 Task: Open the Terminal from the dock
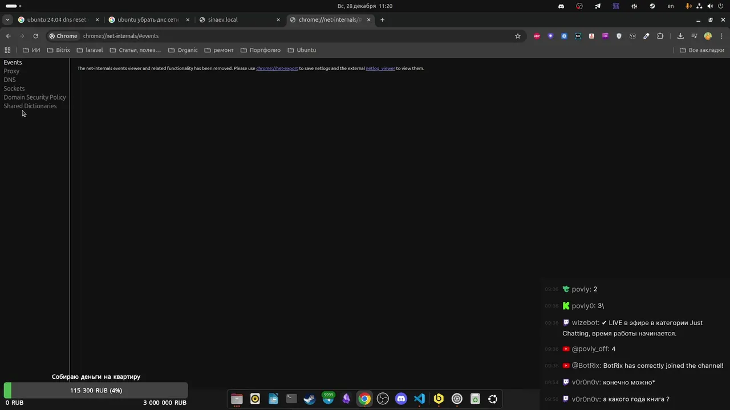tap(291, 399)
